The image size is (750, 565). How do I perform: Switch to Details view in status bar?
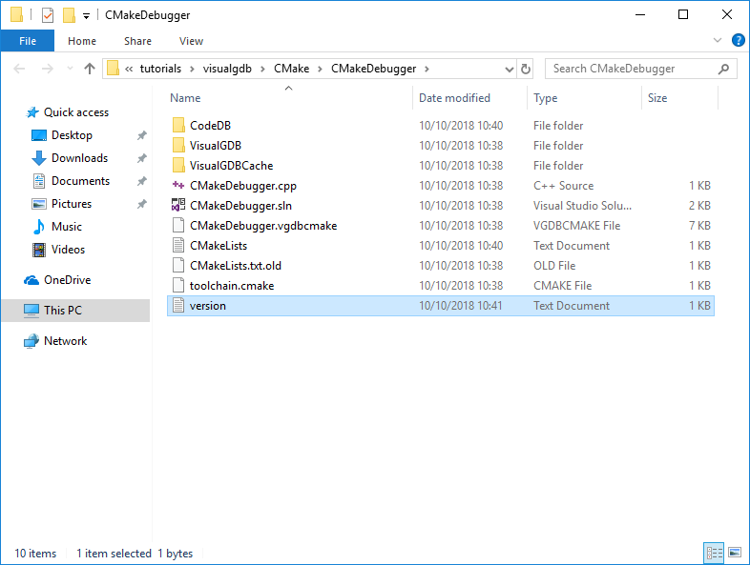pyautogui.click(x=714, y=553)
